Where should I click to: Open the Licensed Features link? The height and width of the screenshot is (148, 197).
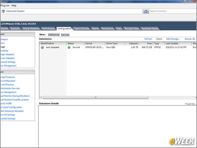click(x=7, y=77)
